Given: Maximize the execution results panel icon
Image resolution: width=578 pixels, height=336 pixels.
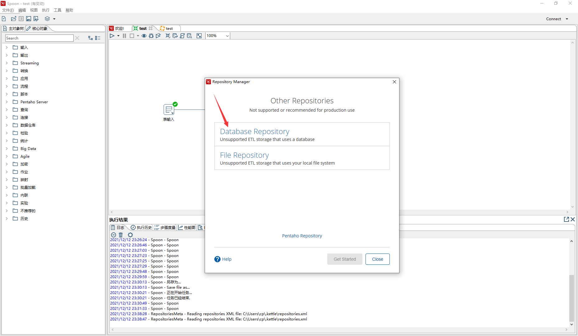Looking at the screenshot, I should pos(566,219).
